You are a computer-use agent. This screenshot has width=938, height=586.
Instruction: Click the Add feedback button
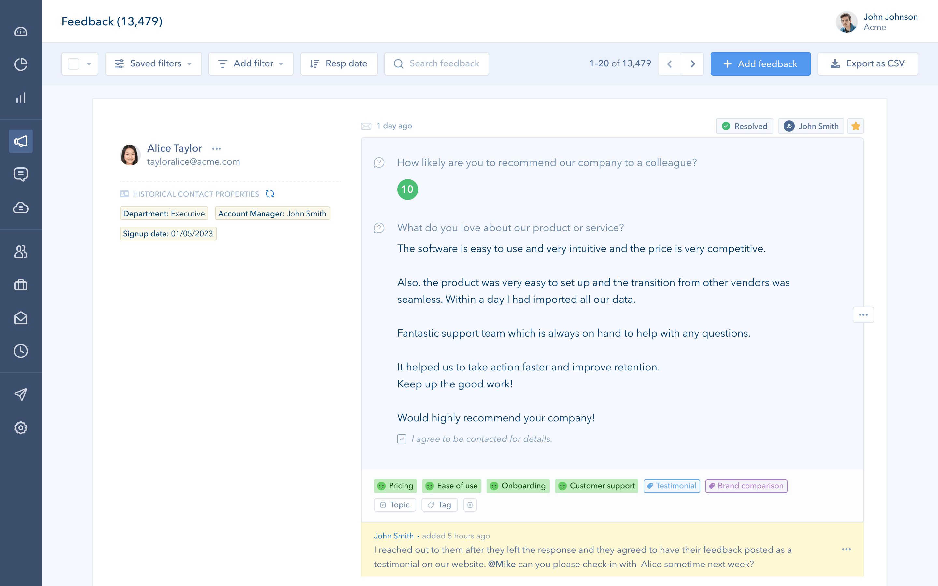pyautogui.click(x=760, y=63)
